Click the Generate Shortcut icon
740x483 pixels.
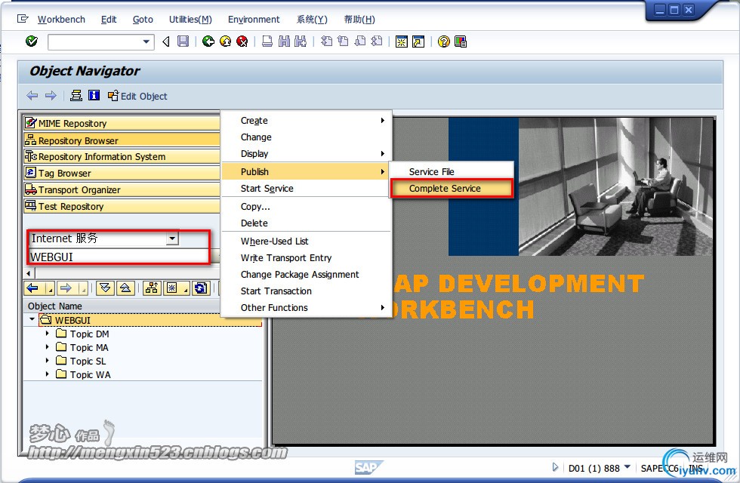pyautogui.click(x=418, y=42)
